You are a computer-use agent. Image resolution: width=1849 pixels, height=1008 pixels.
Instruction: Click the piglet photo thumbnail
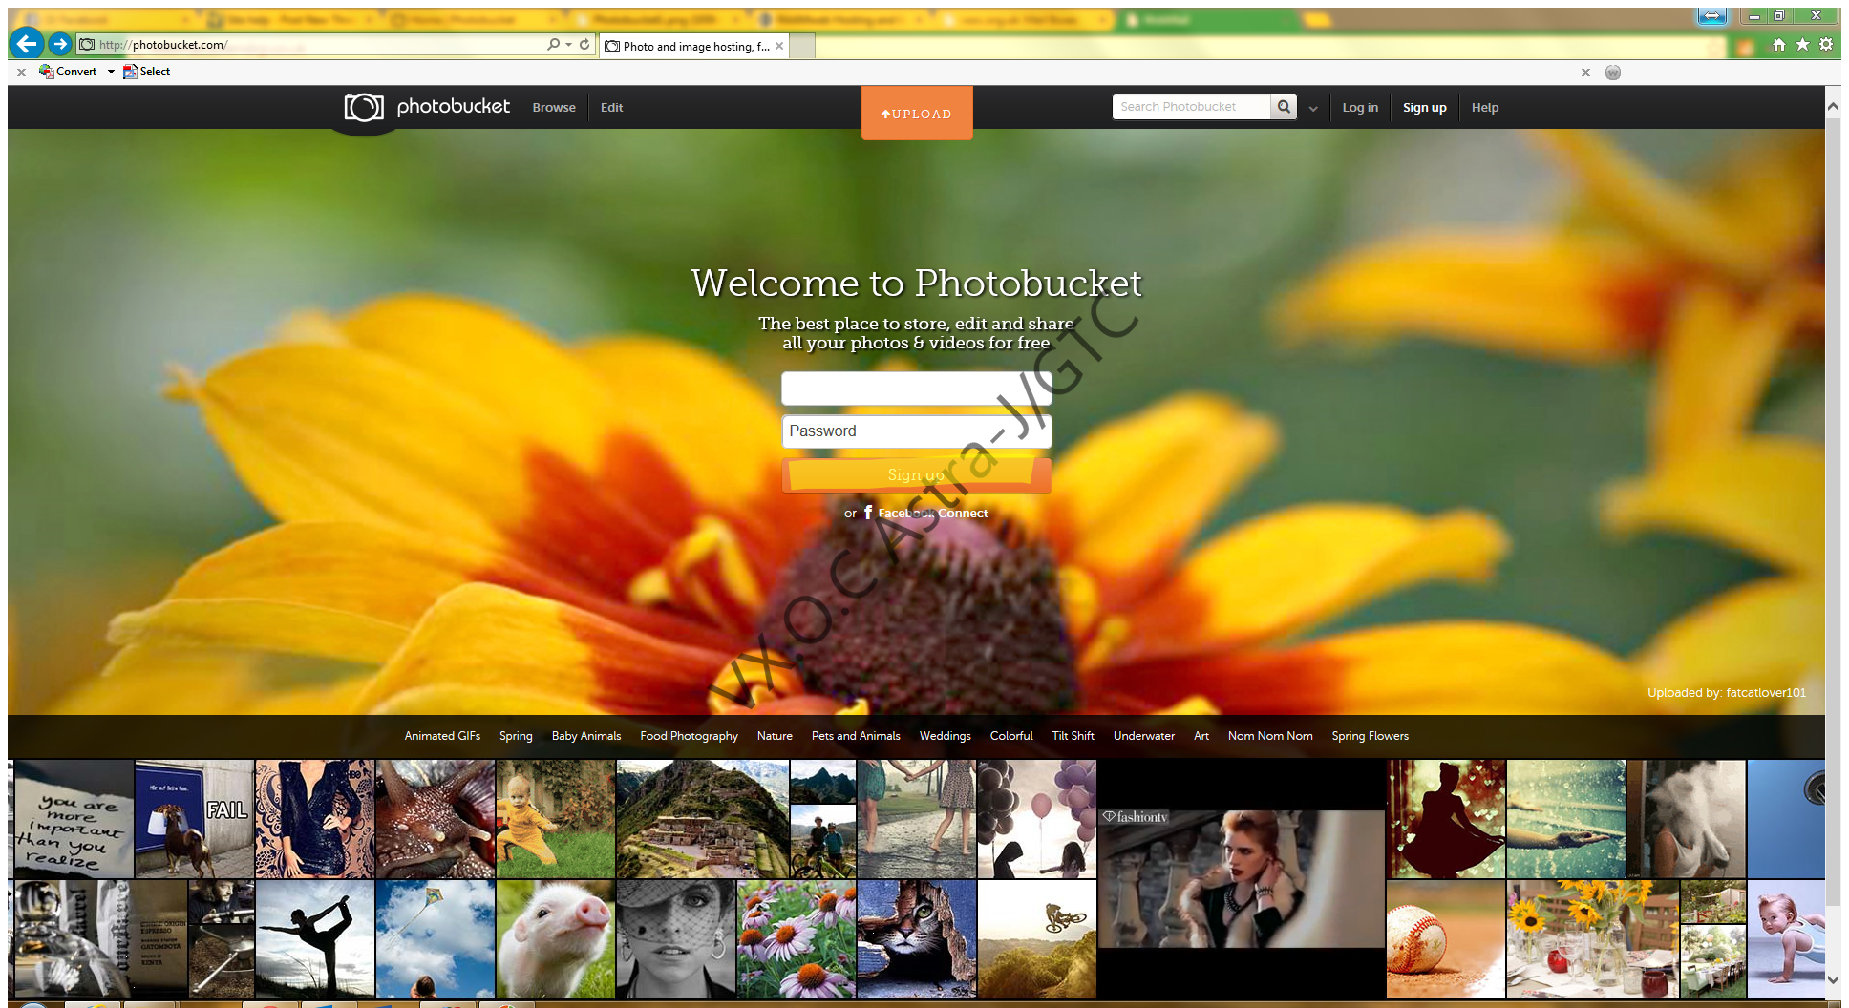click(x=555, y=939)
